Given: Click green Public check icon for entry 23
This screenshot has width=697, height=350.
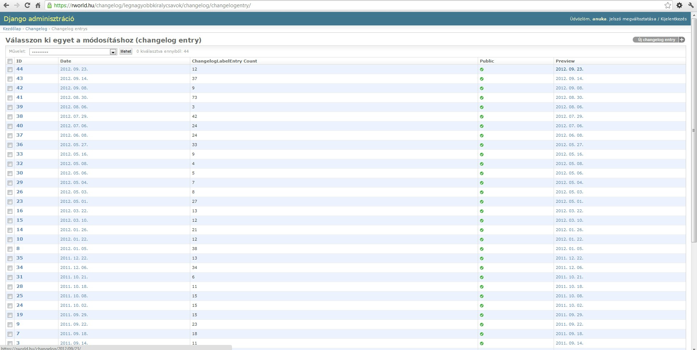Looking at the screenshot, I should click(x=482, y=202).
